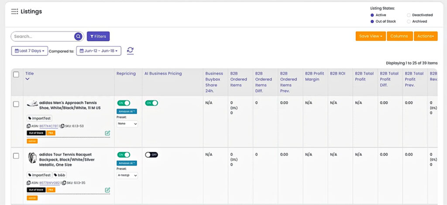Toggle the Active listing state
Screen dimensions: 447x205
click(x=372, y=15)
